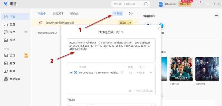
Task: Open the 推荐 recommendations section
Action: point(15,63)
